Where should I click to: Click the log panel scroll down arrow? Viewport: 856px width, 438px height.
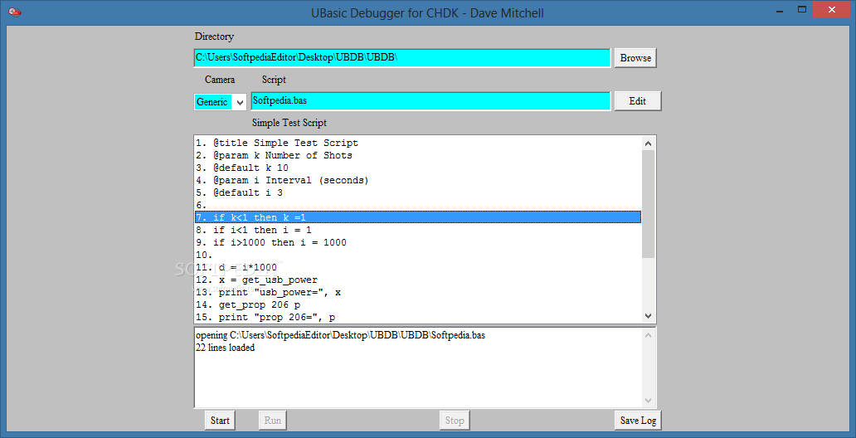649,400
